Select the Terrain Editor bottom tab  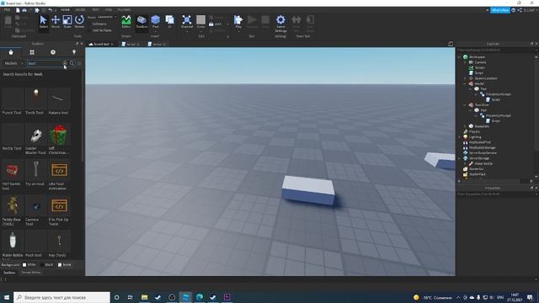(31, 273)
